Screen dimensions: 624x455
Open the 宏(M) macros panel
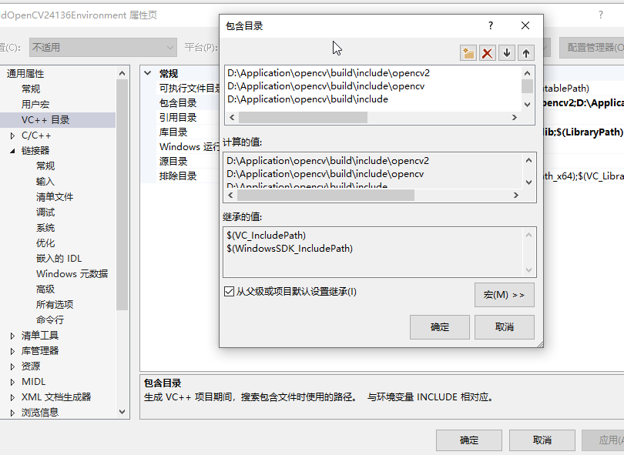(x=504, y=295)
